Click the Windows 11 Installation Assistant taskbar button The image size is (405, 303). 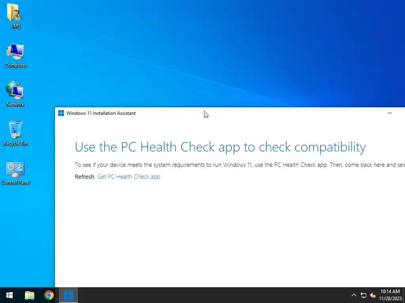68,295
